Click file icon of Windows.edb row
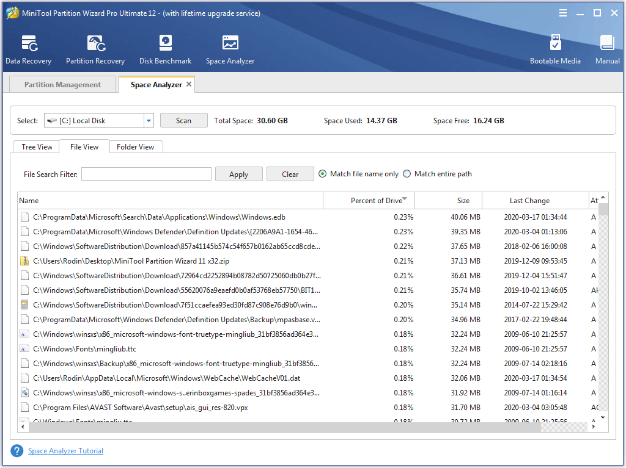 (x=24, y=217)
